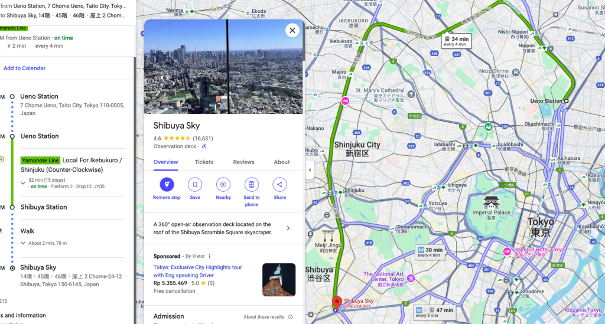Open Nearby search icon
Screen dimensions: 605x324
[223, 185]
